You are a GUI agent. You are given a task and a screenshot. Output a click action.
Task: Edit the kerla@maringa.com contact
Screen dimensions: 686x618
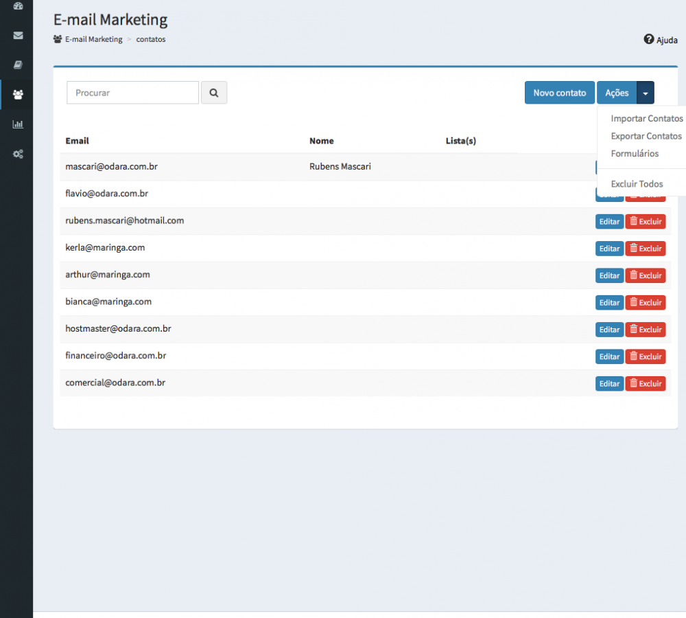[609, 249]
